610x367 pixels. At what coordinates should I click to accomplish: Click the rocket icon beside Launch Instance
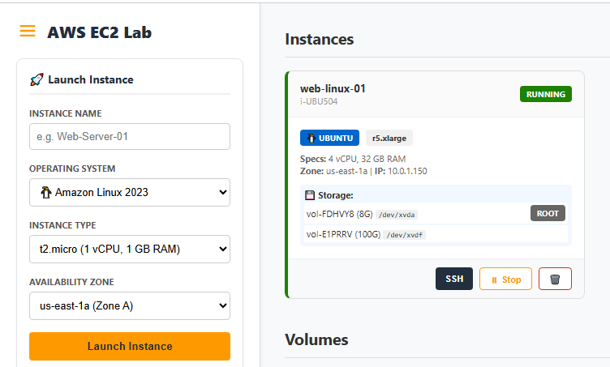click(x=36, y=79)
